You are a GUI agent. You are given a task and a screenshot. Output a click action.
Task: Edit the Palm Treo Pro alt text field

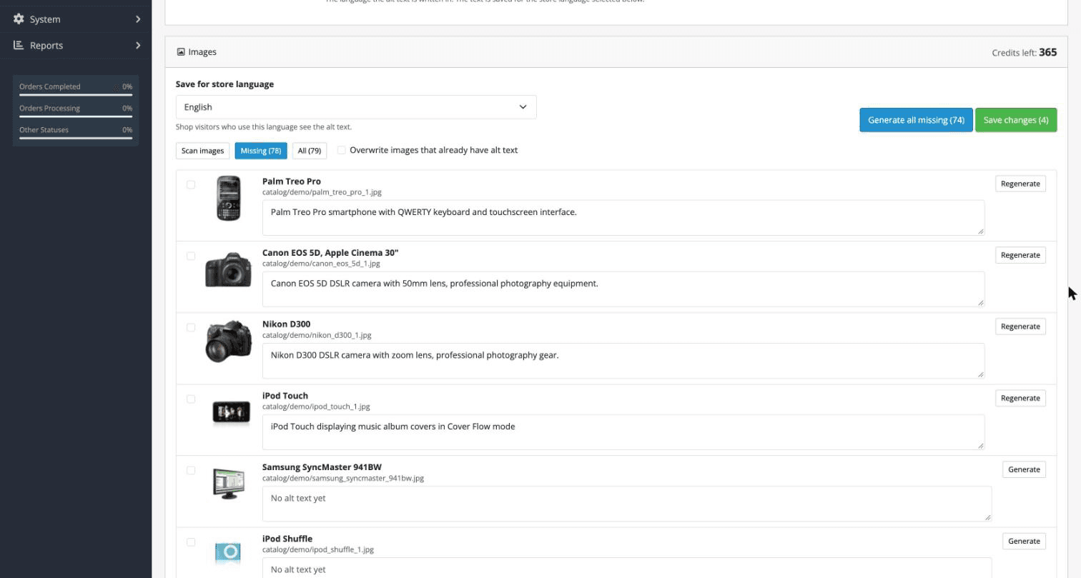pos(623,217)
